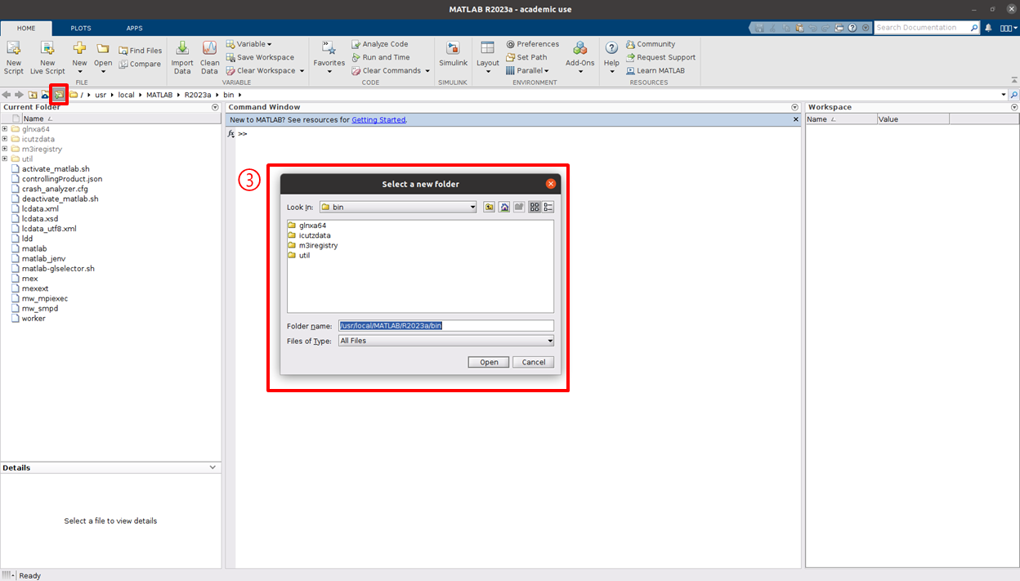The height and width of the screenshot is (581, 1020).
Task: Open Files of Type dropdown
Action: point(446,341)
